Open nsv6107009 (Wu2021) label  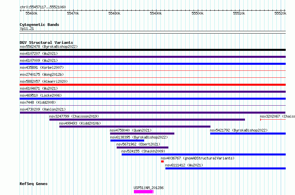point(39,60)
